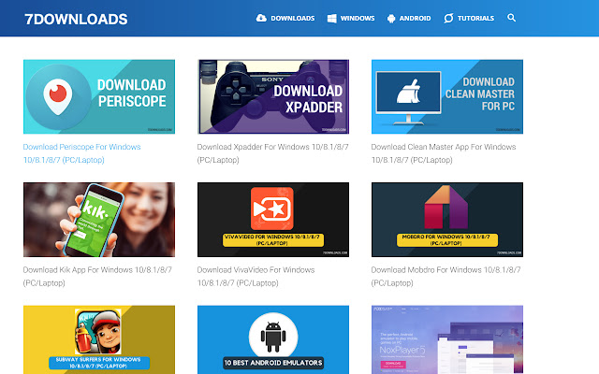
Task: Open the Download Clean Master thumbnail
Action: click(447, 96)
